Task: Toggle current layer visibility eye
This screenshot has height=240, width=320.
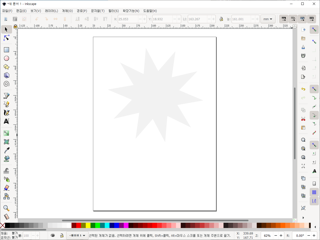Action: (53, 235)
